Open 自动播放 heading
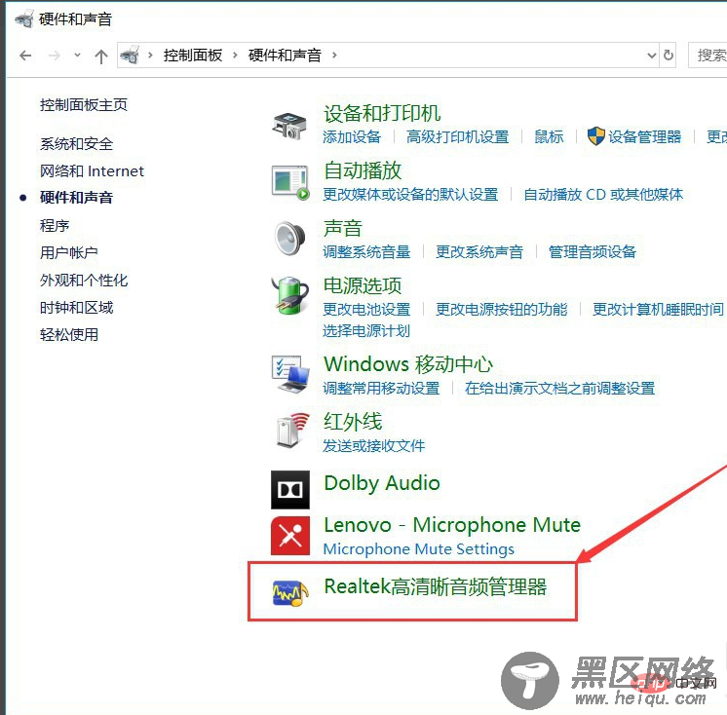This screenshot has width=727, height=715. click(363, 170)
